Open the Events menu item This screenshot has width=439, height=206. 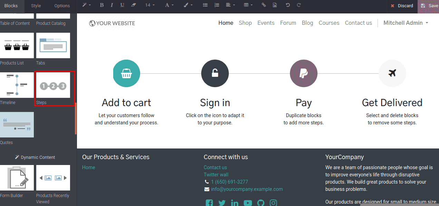point(266,23)
